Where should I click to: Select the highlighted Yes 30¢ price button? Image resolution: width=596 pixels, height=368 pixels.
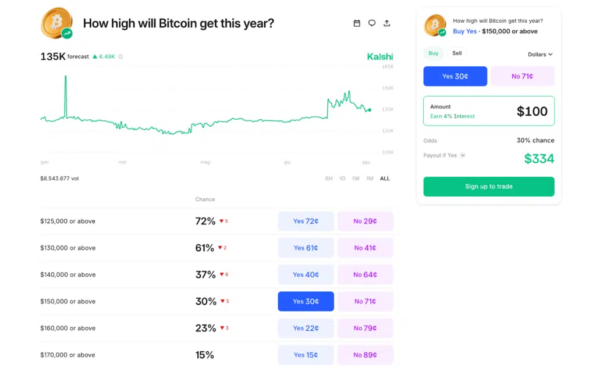(306, 301)
